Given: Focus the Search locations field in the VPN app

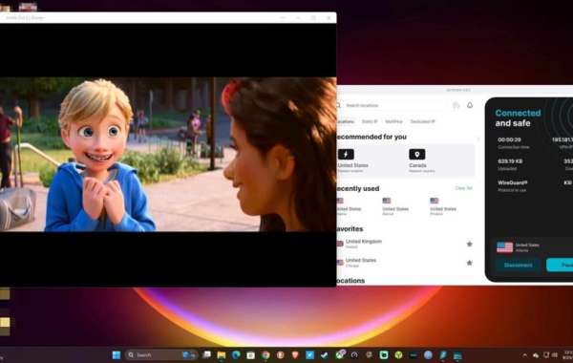Looking at the screenshot, I should coord(393,105).
